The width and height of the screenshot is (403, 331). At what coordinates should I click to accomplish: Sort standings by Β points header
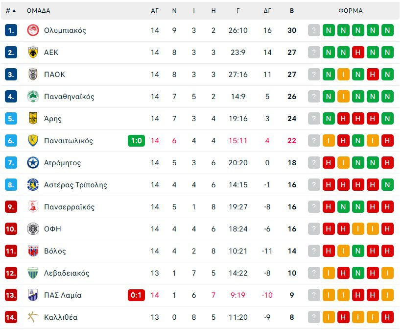[x=292, y=10]
